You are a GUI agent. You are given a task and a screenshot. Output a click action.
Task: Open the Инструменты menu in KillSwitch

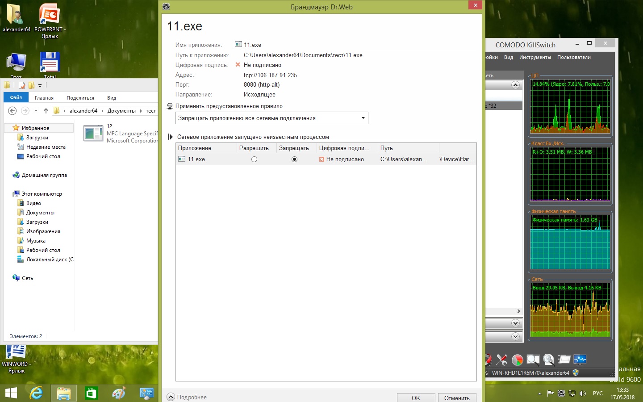[x=535, y=57]
